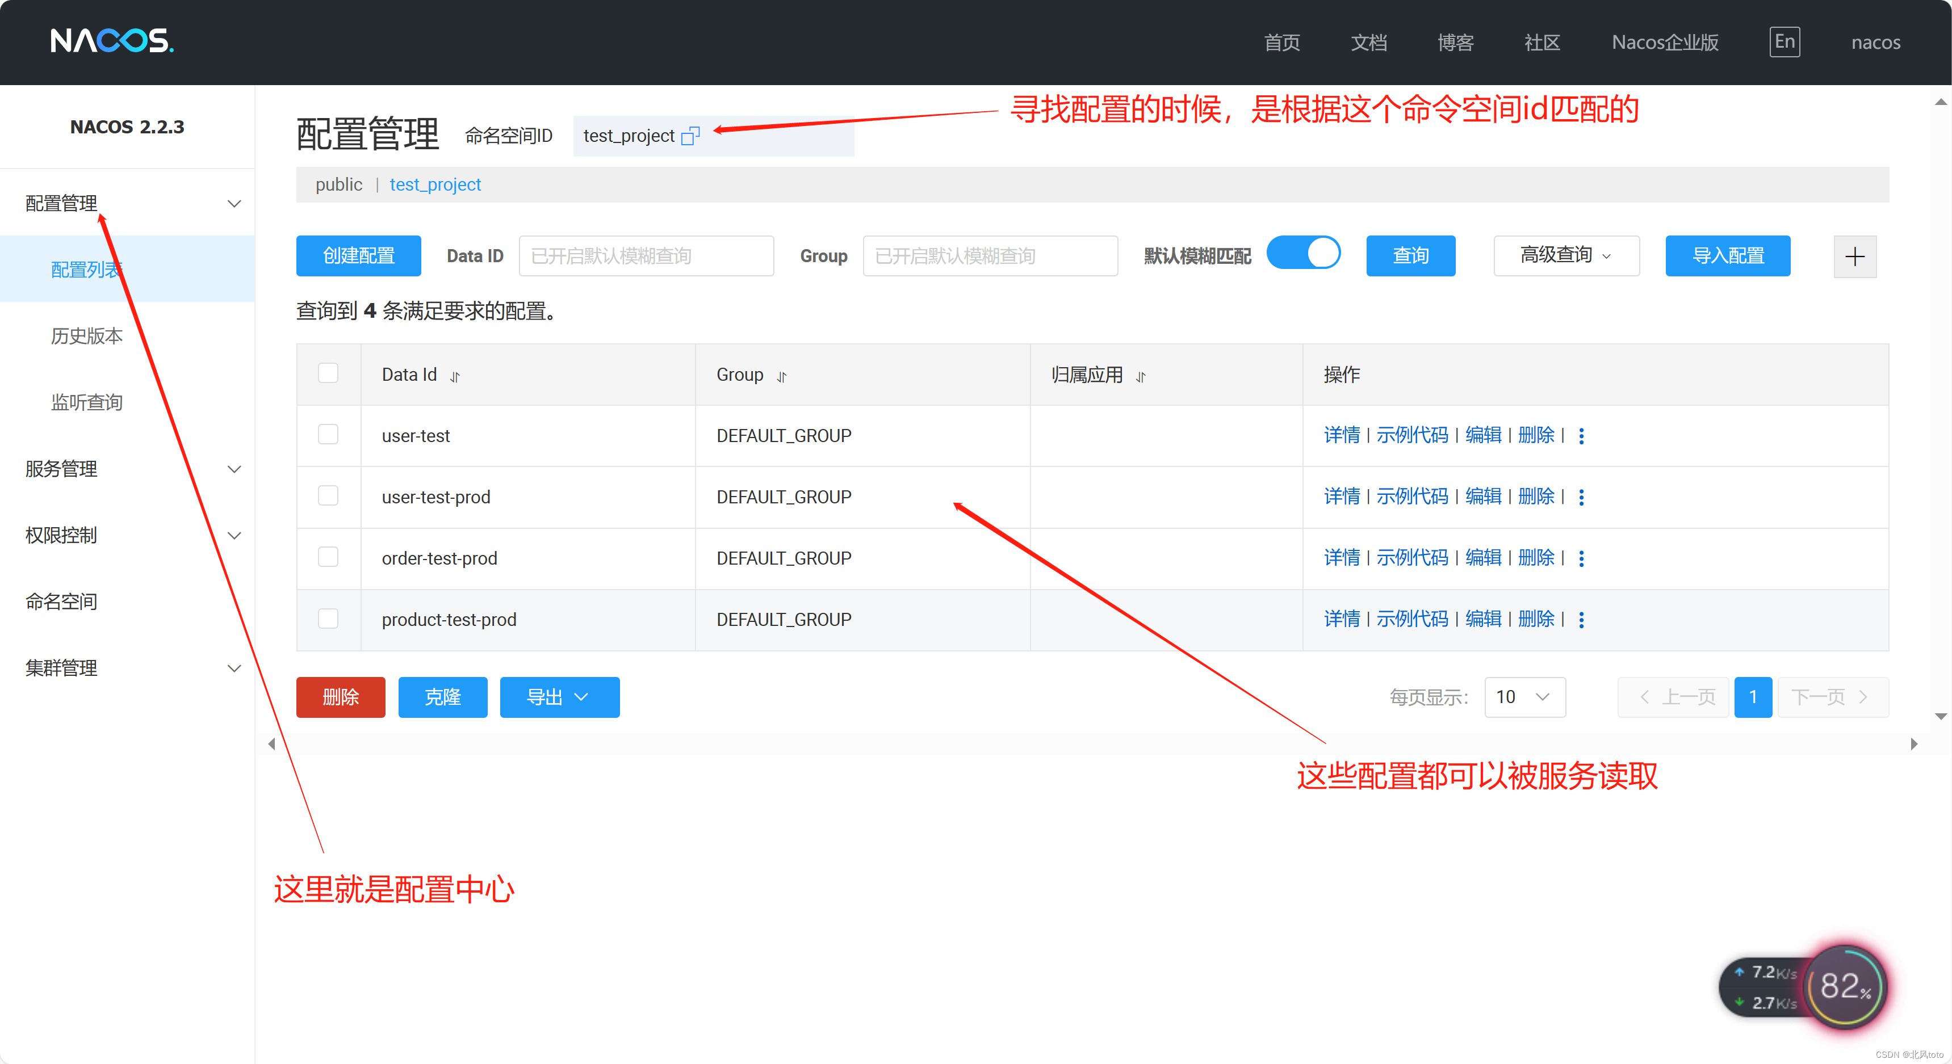
Task: Click the network speed monitor widget
Action: (x=1803, y=987)
